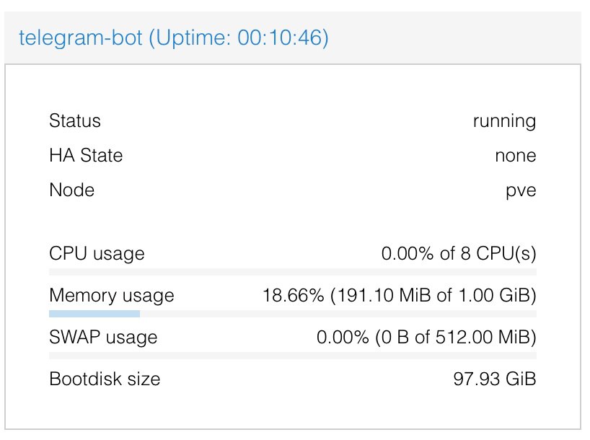The width and height of the screenshot is (590, 440).
Task: Click the 18.66% memory usage value
Action: click(x=400, y=296)
